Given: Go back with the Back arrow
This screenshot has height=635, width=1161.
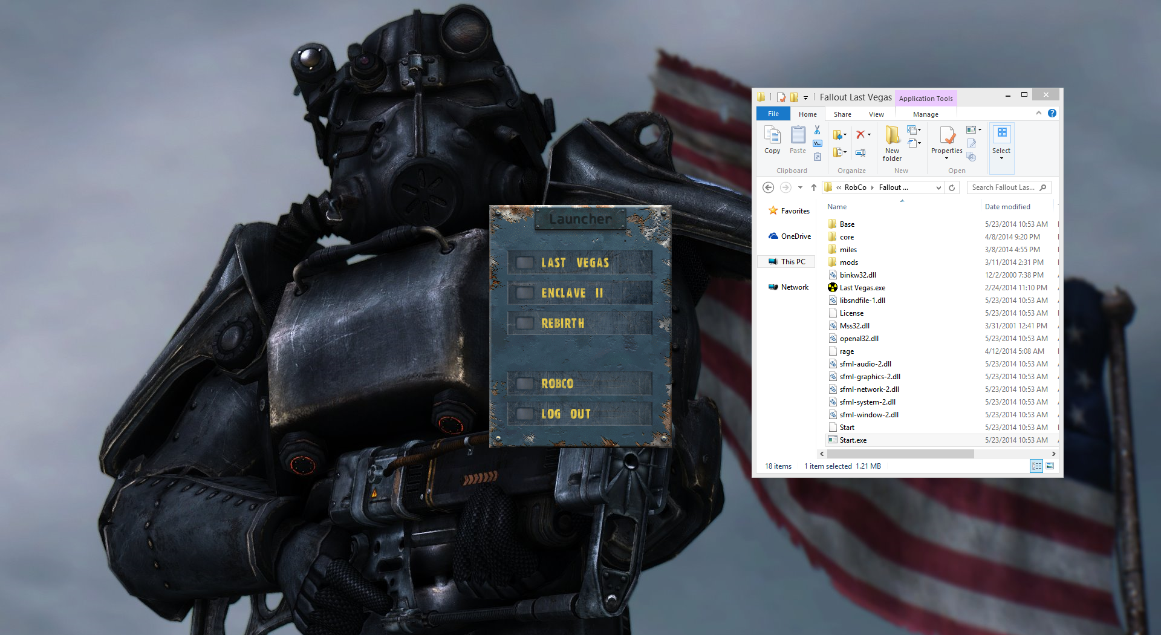Looking at the screenshot, I should (768, 187).
